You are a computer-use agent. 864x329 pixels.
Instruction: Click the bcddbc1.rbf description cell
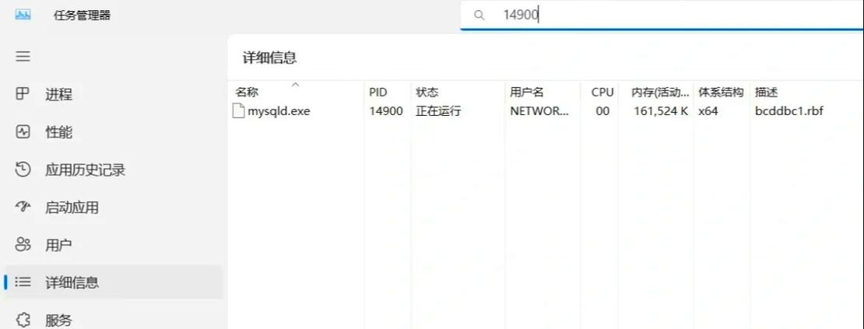coord(789,111)
